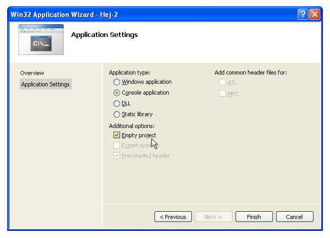Switch to Application Settings sidebar page
The width and height of the screenshot is (330, 238).
[x=46, y=84]
